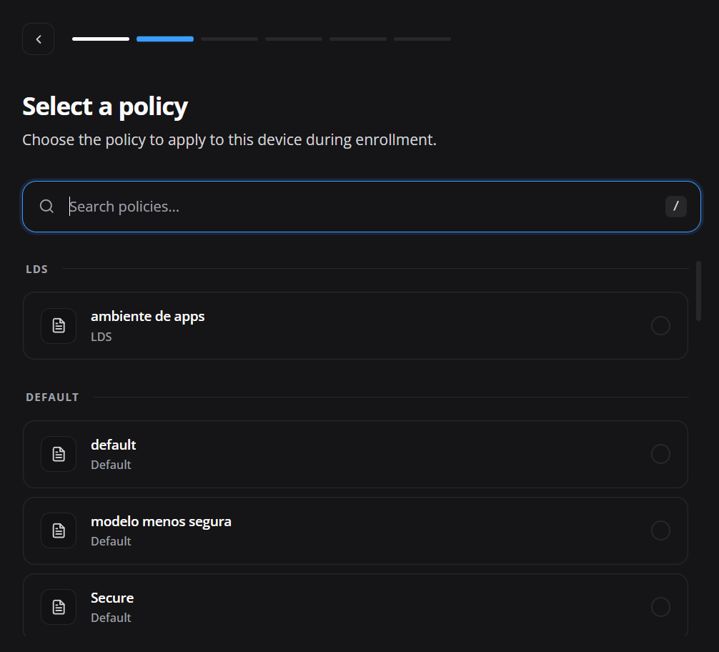Click the DEFAULT group section header
Screen dimensions: 719x652
[x=52, y=397]
